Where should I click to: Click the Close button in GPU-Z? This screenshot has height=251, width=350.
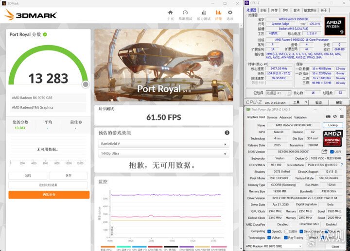point(335,246)
